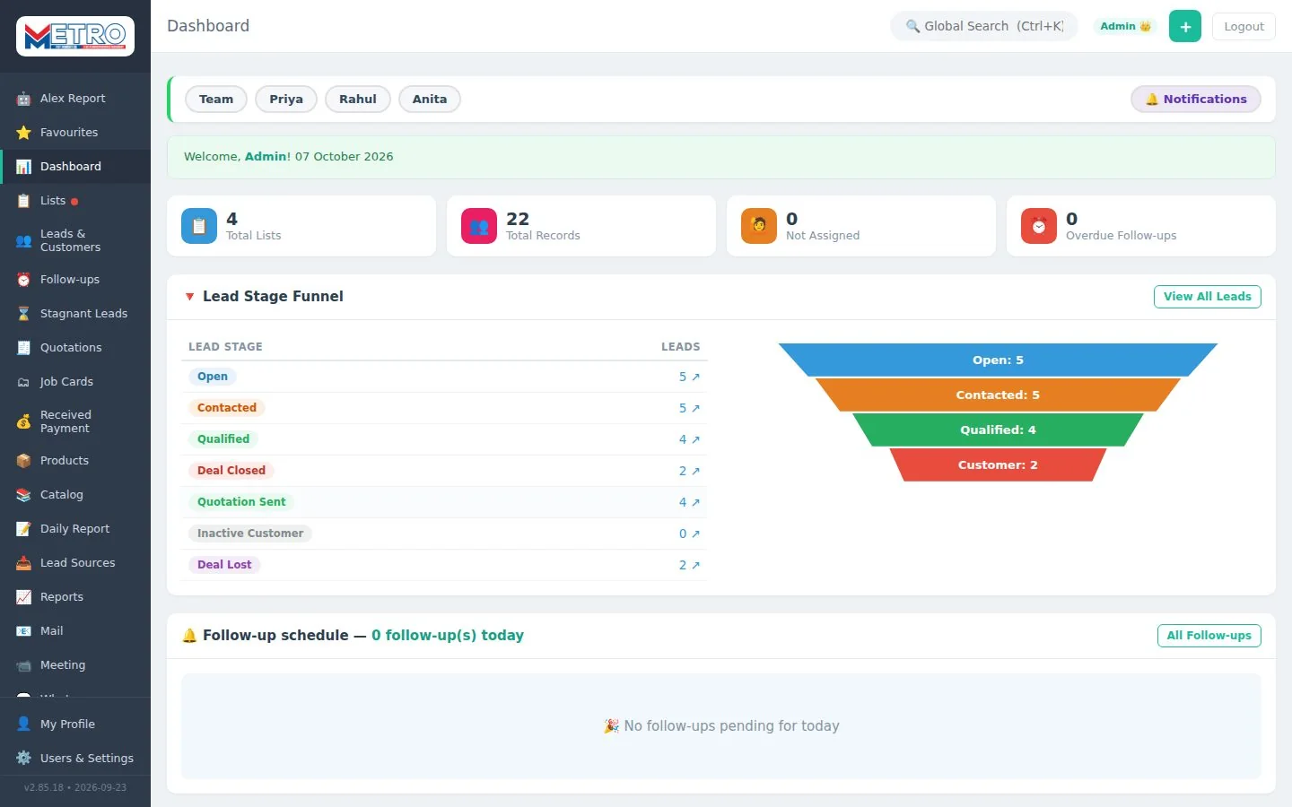Click the Mail envelope icon
The image size is (1292, 807).
(x=23, y=631)
